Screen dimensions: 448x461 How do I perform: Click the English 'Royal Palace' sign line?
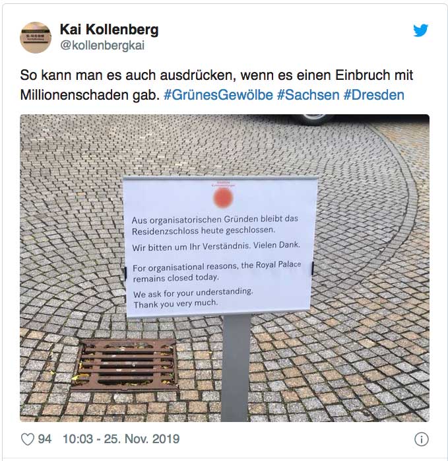[216, 267]
